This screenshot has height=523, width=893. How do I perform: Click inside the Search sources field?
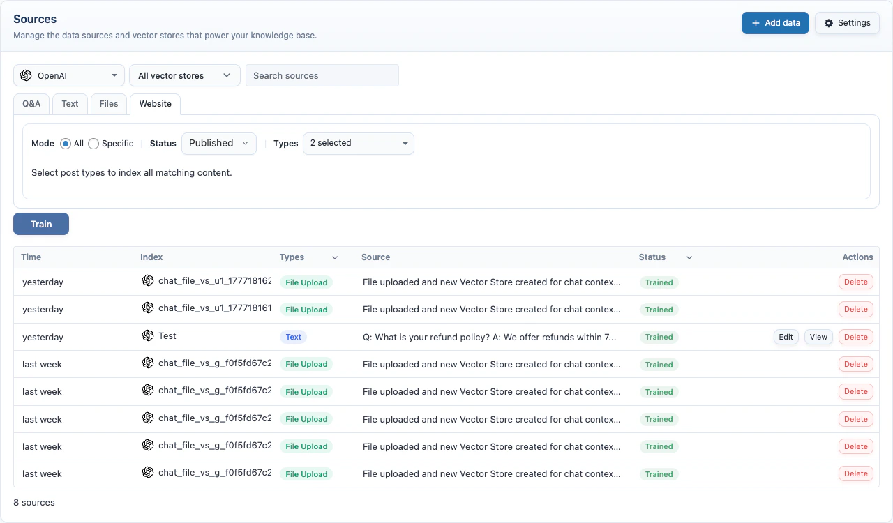coord(322,75)
